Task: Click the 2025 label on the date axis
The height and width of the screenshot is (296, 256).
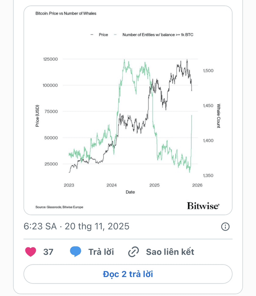Action: point(154,185)
